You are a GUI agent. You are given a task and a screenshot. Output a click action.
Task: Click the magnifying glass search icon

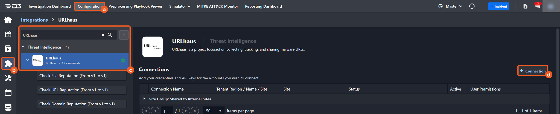tap(110, 35)
